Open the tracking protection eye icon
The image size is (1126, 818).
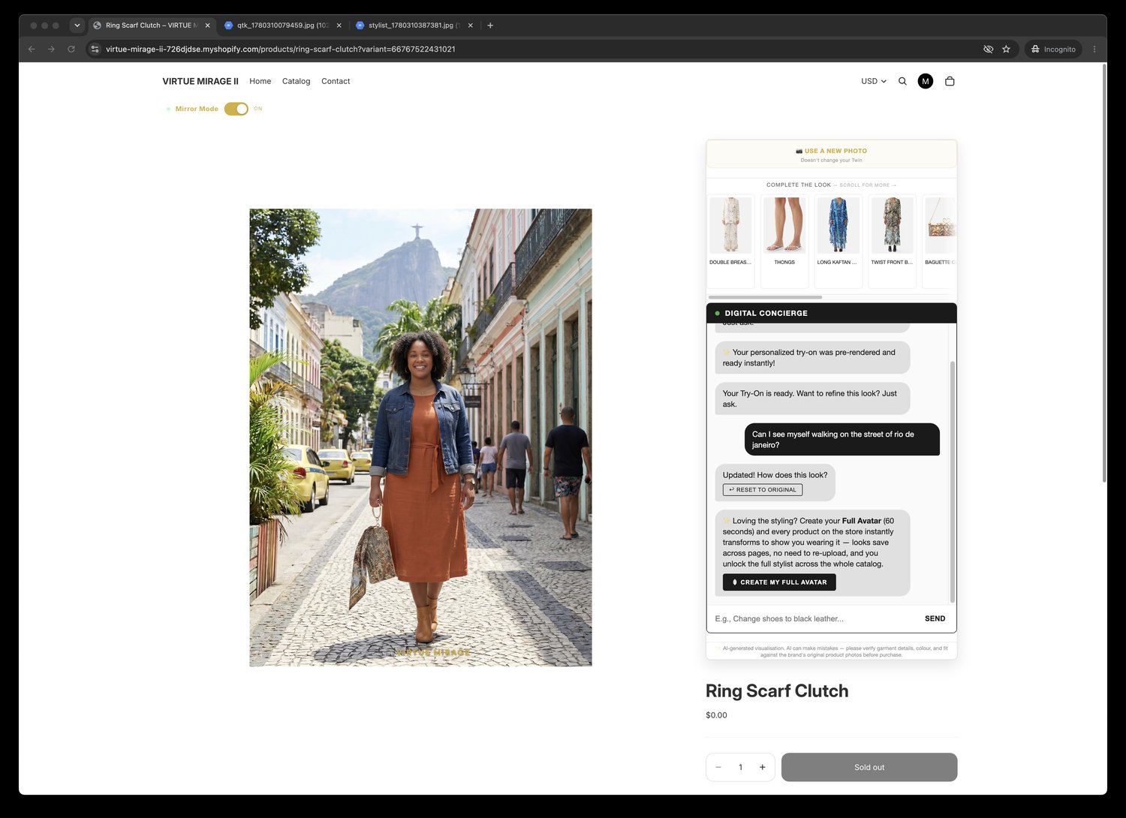coord(988,49)
